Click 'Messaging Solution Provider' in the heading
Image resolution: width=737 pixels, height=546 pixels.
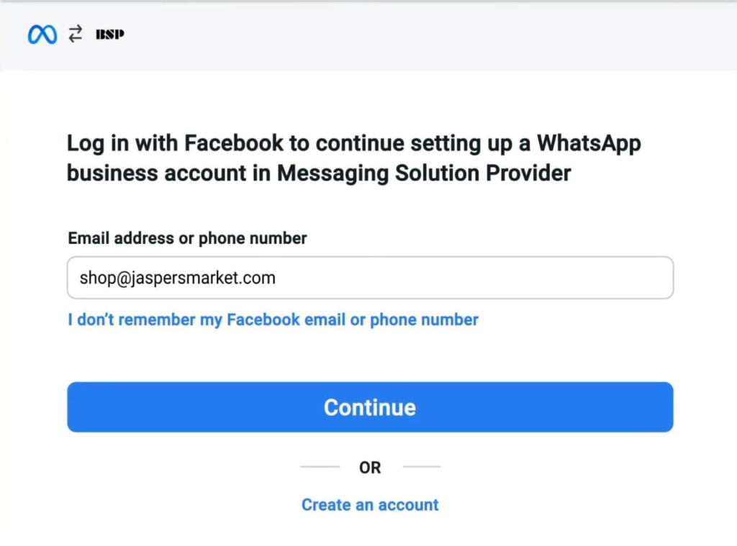[424, 173]
